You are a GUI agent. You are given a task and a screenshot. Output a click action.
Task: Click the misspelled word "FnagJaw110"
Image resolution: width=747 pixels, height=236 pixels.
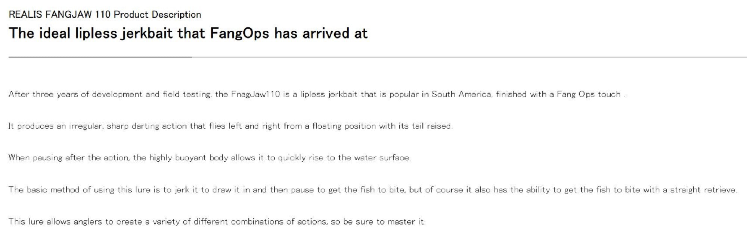click(255, 94)
